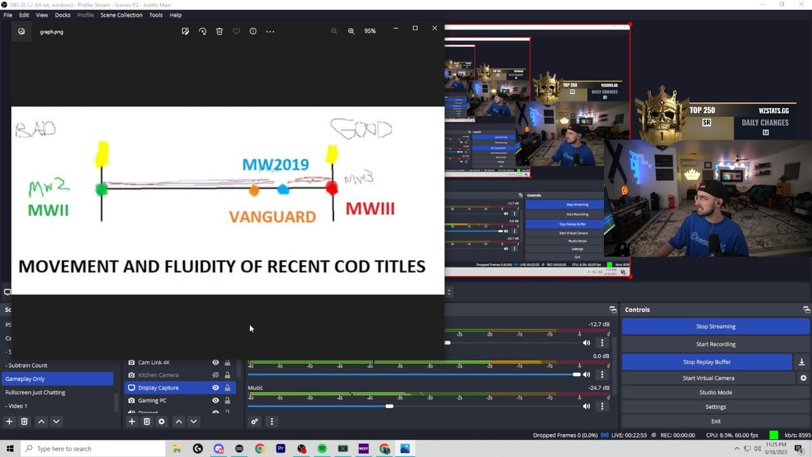
Task: Delete graph.png with the trash icon
Action: click(219, 31)
